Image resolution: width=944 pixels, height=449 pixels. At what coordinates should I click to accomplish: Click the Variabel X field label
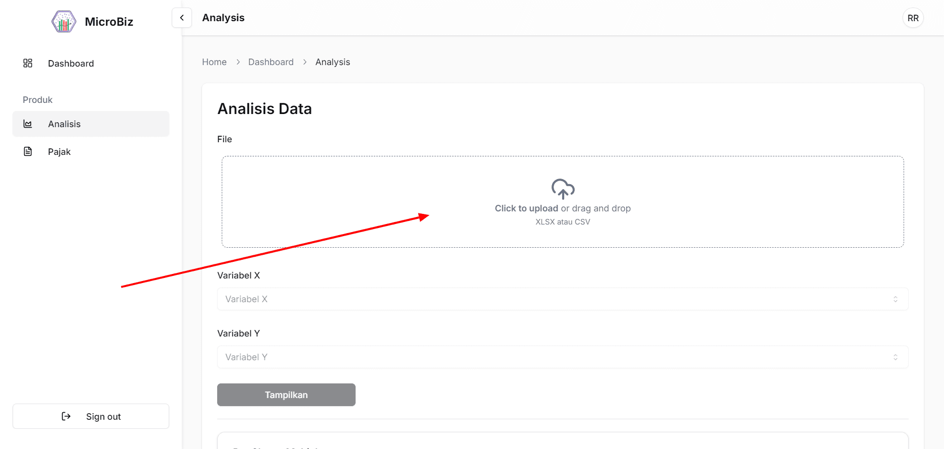[238, 275]
